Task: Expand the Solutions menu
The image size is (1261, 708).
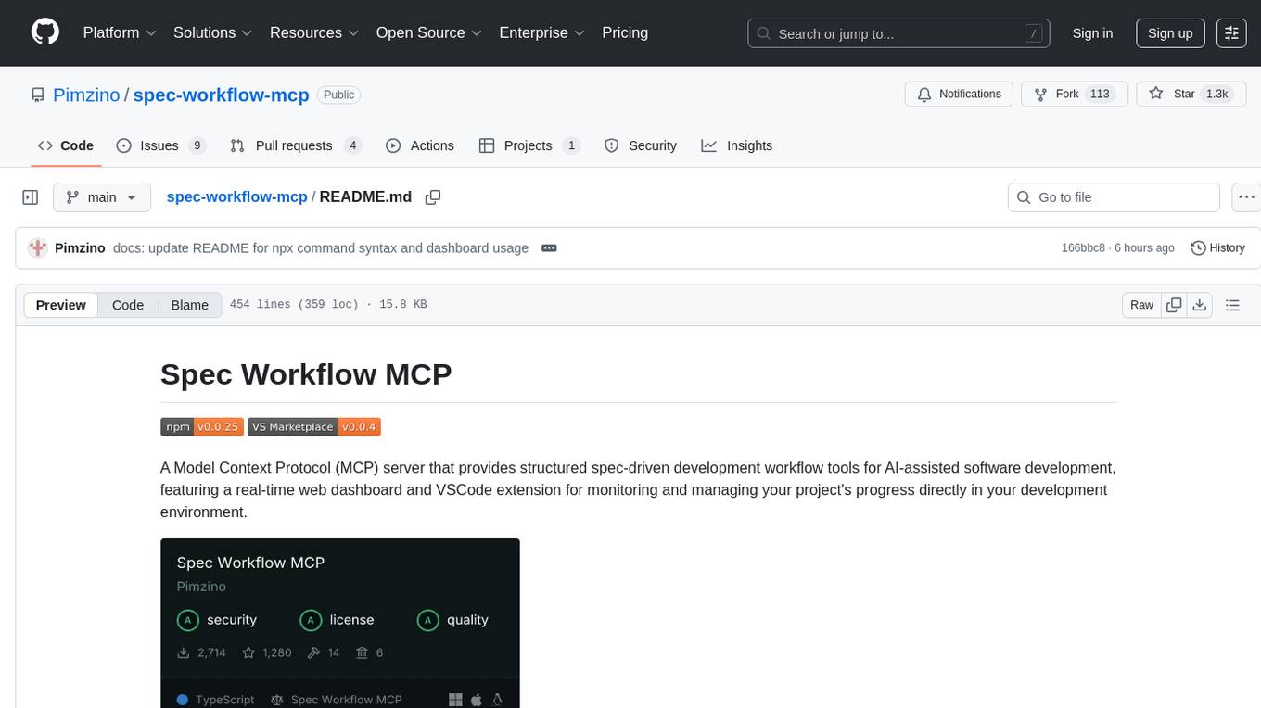Action: coord(213,32)
